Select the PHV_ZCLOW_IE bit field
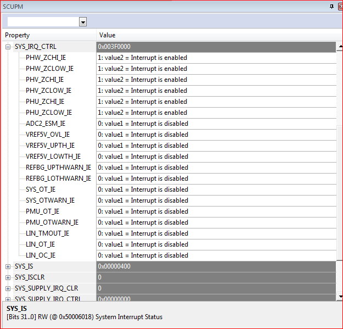Viewport: 343px width, 329px height. [x=48, y=91]
